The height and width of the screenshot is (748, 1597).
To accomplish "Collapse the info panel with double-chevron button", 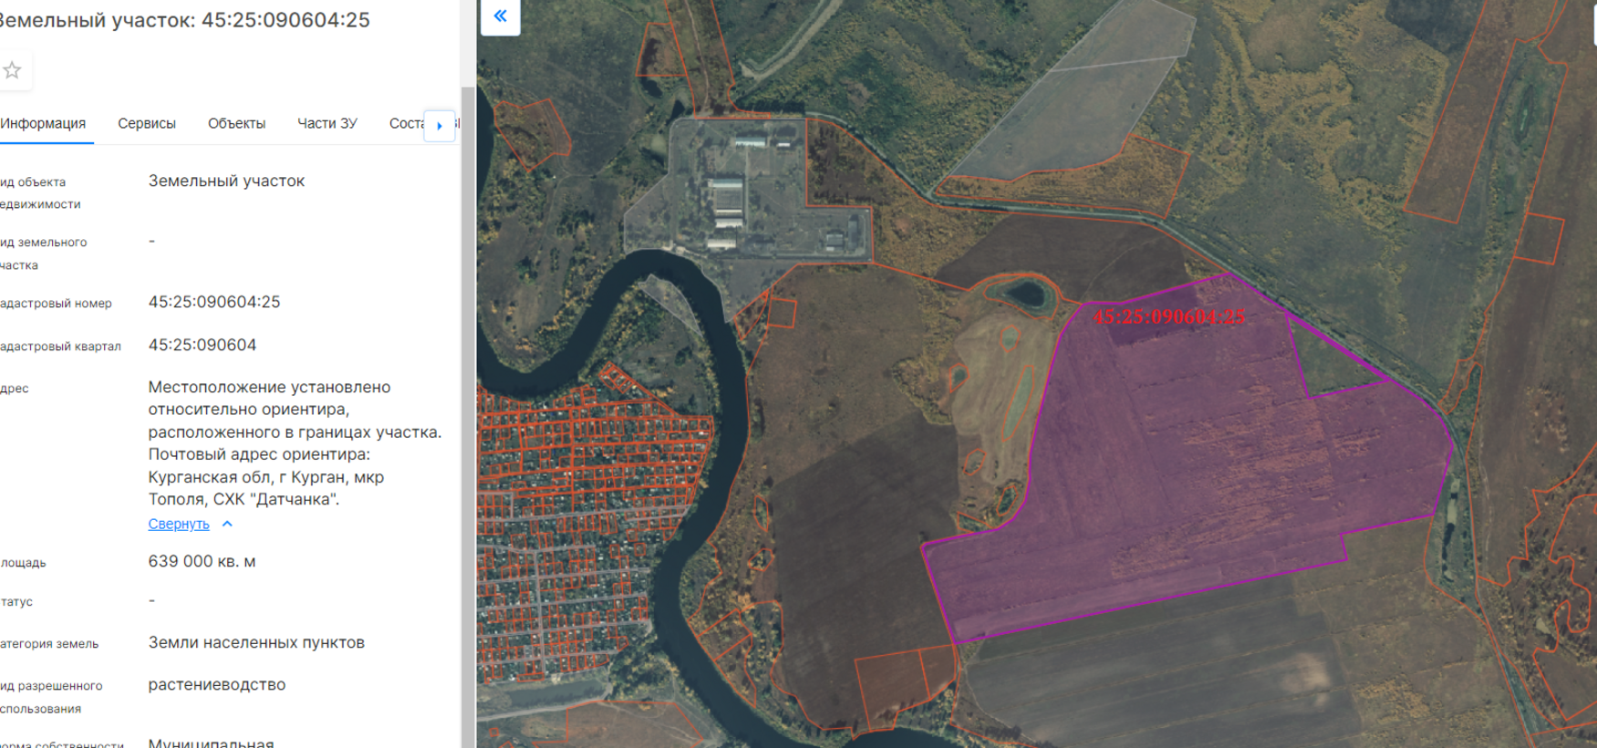I will click(500, 16).
